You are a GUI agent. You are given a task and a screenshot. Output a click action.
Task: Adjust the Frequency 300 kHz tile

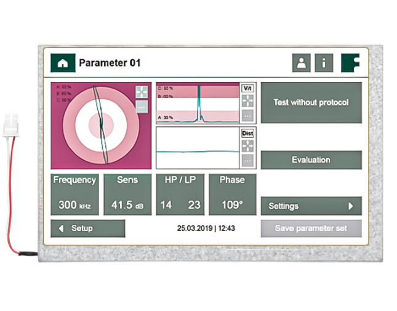coord(74,195)
